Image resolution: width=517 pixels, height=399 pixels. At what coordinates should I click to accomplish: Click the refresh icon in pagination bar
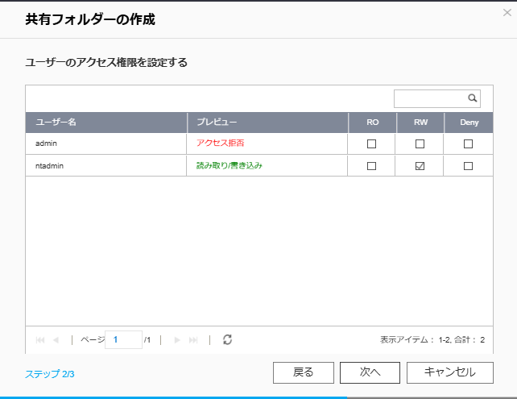pyautogui.click(x=227, y=339)
